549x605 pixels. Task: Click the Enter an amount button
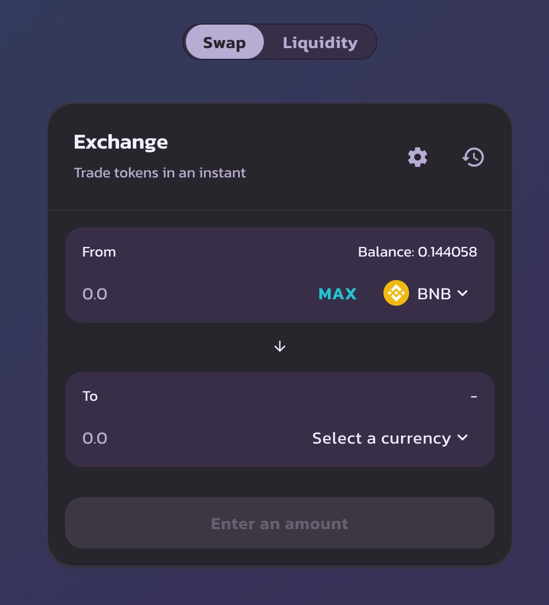[x=280, y=523]
